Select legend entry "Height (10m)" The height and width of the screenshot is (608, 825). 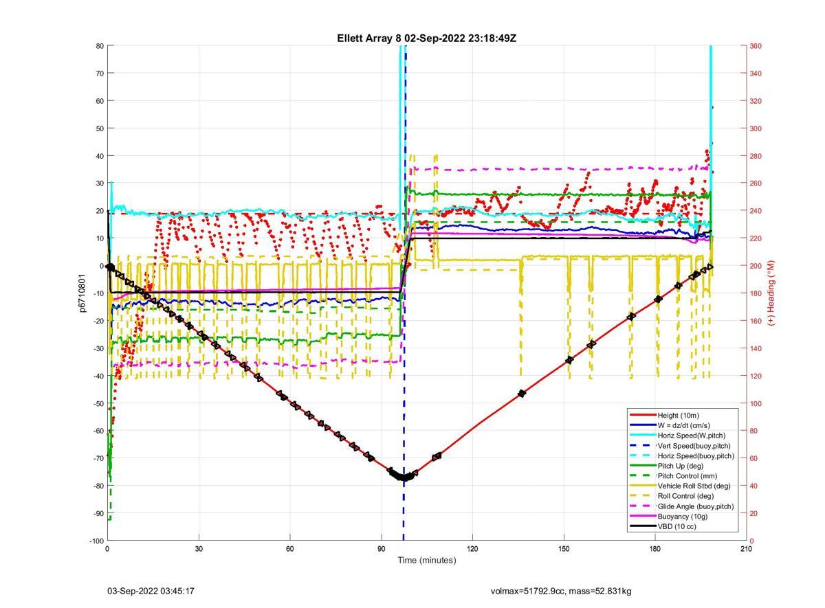[x=679, y=416]
